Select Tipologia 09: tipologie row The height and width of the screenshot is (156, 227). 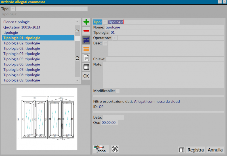click(38, 80)
